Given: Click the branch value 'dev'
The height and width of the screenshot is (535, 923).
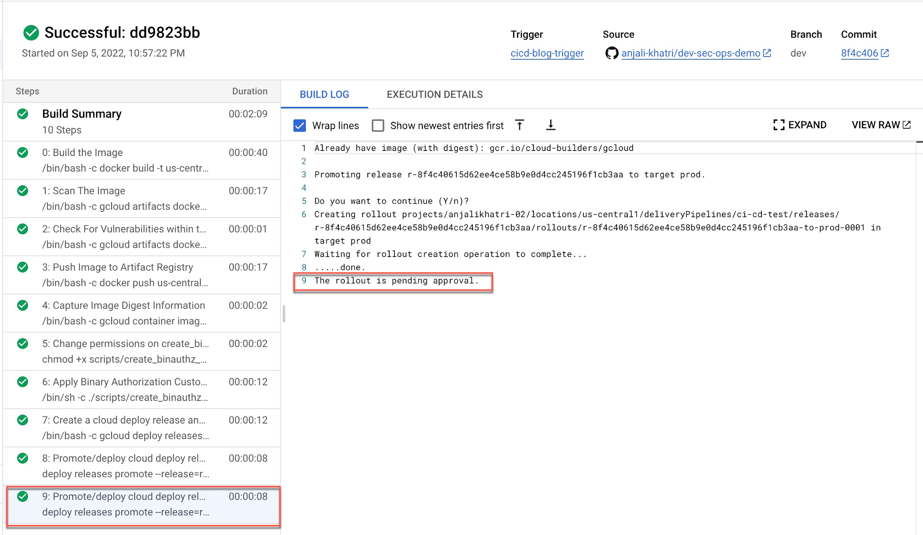Looking at the screenshot, I should click(798, 53).
